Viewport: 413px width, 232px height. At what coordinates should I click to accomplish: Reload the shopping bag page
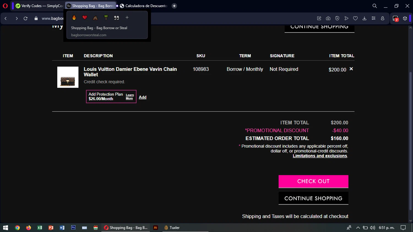coord(26,18)
